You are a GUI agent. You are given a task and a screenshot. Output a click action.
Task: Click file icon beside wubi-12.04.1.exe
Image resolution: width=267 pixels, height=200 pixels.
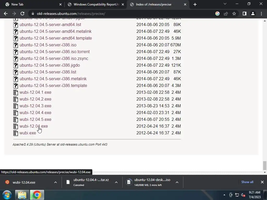(x=15, y=92)
